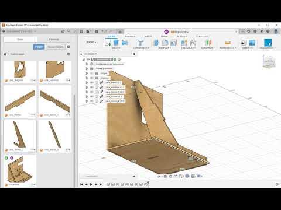Image resolution: width=281 pixels, height=210 pixels.
Task: Switch to the SUPERFICIE tab
Action: [130, 37]
